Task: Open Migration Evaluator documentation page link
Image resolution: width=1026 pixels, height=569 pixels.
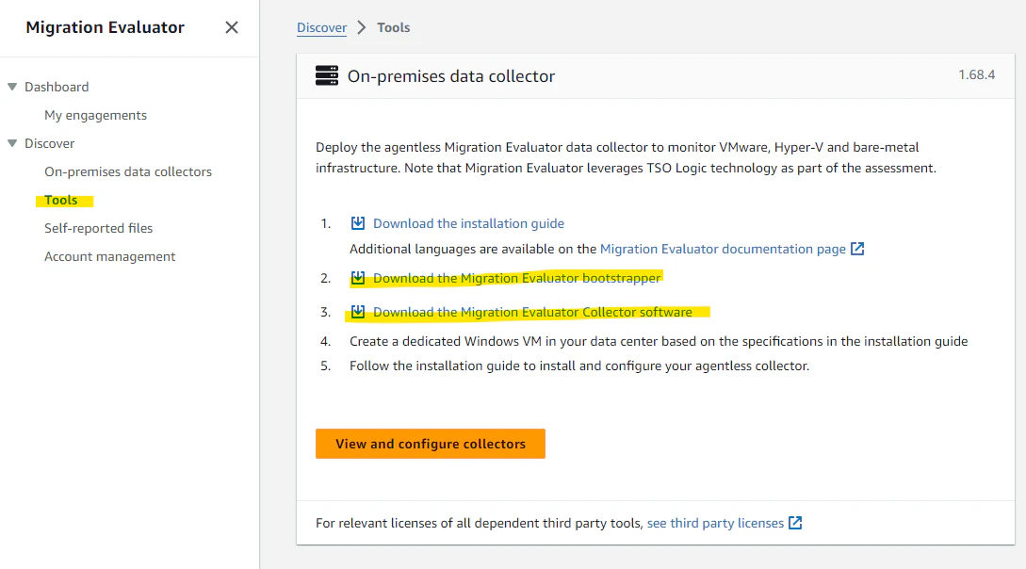Action: tap(723, 250)
